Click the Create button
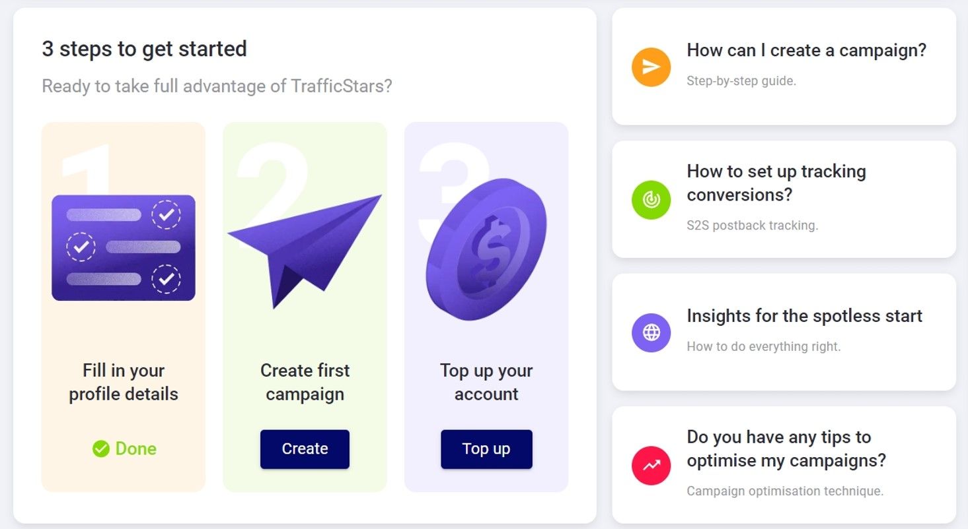968x529 pixels. coord(305,449)
